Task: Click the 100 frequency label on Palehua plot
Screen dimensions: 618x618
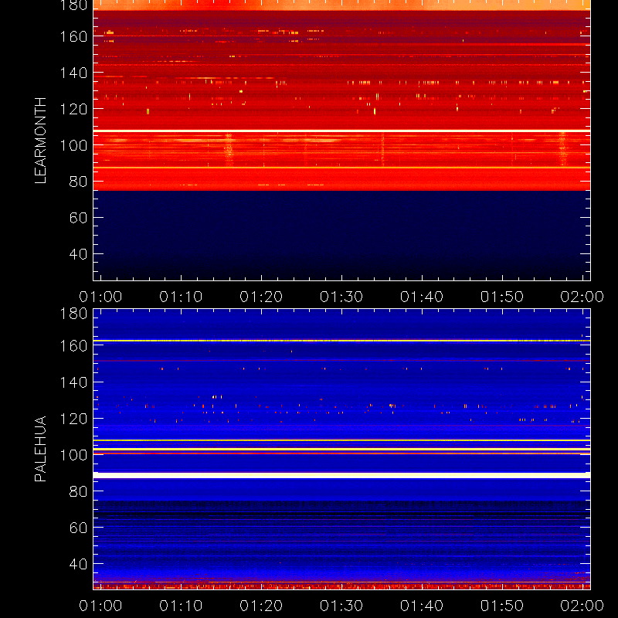Action: coord(73,455)
